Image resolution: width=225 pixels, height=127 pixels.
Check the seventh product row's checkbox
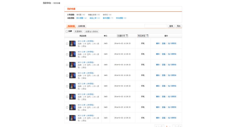pos(67,108)
